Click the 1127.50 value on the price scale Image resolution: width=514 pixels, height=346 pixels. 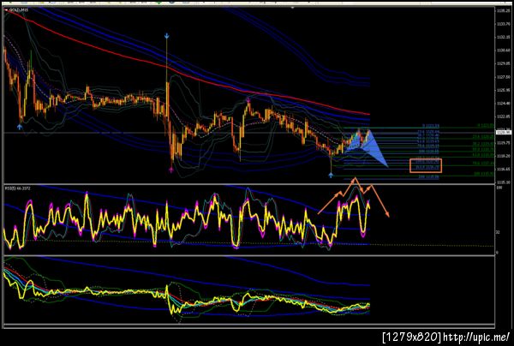pyautogui.click(x=503, y=78)
